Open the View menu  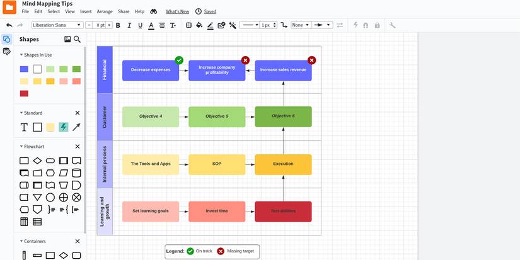coord(70,11)
